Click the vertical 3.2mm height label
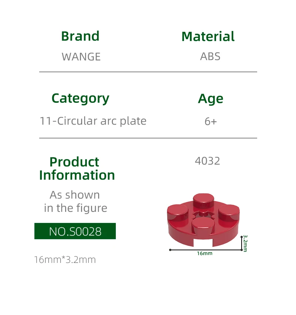This screenshot has width=296, height=315. [x=245, y=243]
